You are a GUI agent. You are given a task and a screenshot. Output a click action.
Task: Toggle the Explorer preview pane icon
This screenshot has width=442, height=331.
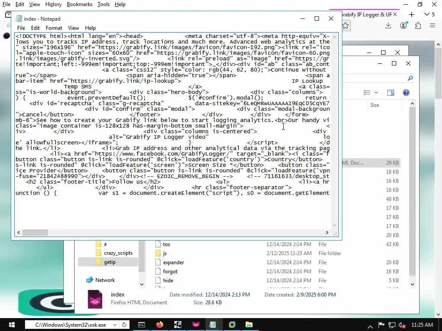390,93
